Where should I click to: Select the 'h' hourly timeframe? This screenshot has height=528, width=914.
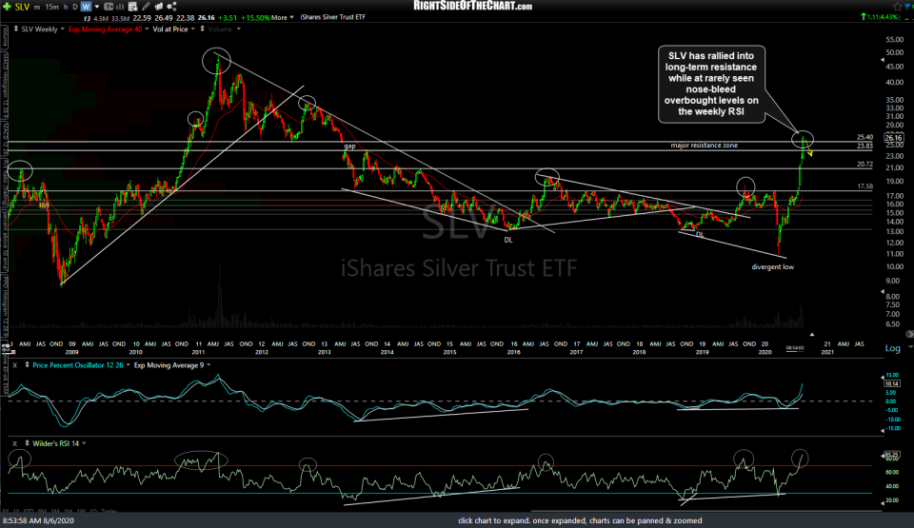coord(66,7)
